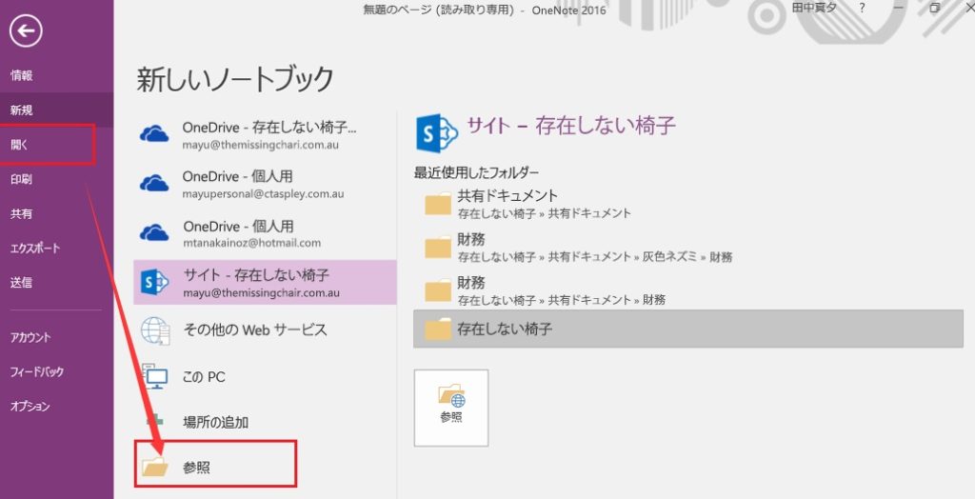Click folder icon for 存在しない椅子 row
Screen dimensions: 975x499
[438, 329]
